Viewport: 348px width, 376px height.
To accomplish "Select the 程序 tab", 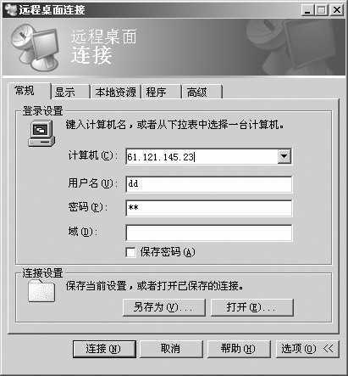I will coord(161,92).
